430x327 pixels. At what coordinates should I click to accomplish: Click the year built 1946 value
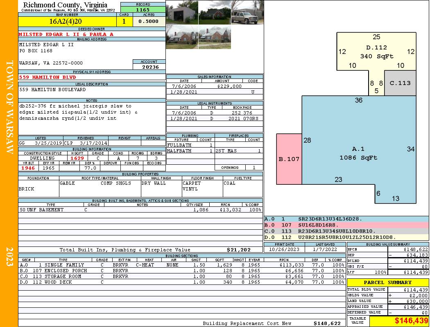28,168
